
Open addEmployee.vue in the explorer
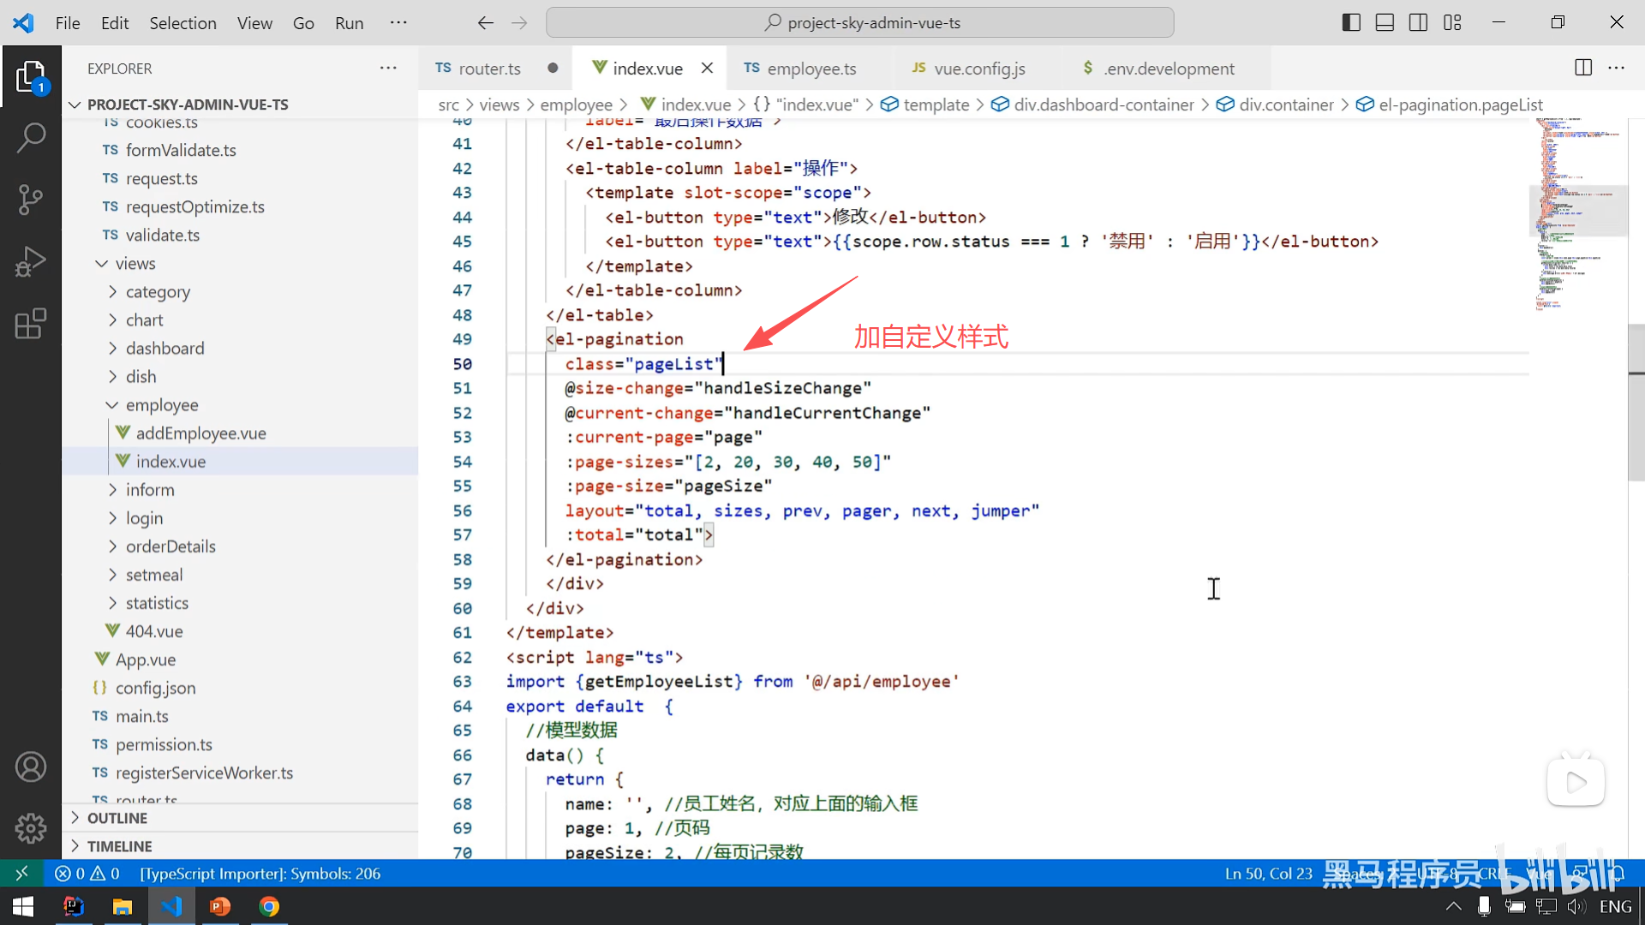point(200,433)
